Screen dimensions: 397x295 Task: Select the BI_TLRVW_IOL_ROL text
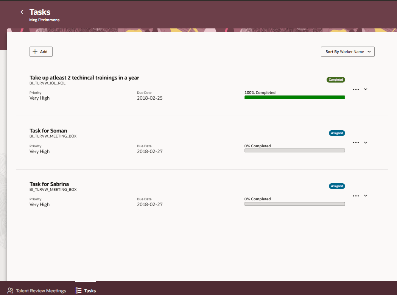pos(47,83)
